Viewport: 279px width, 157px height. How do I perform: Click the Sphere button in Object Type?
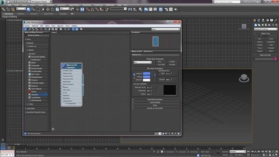[x=260, y=42]
